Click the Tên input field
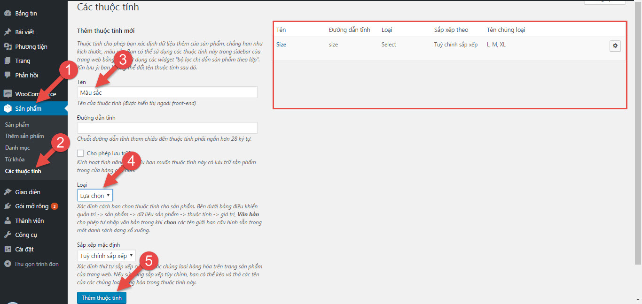The image size is (642, 304). 167,92
